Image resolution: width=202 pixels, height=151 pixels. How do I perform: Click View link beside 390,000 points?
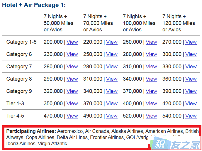pos(191,91)
